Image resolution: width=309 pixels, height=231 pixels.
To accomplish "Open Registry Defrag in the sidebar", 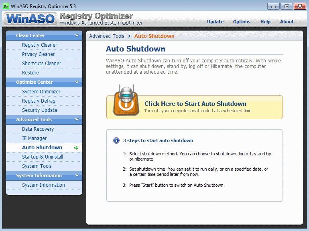I will pyautogui.click(x=44, y=101).
